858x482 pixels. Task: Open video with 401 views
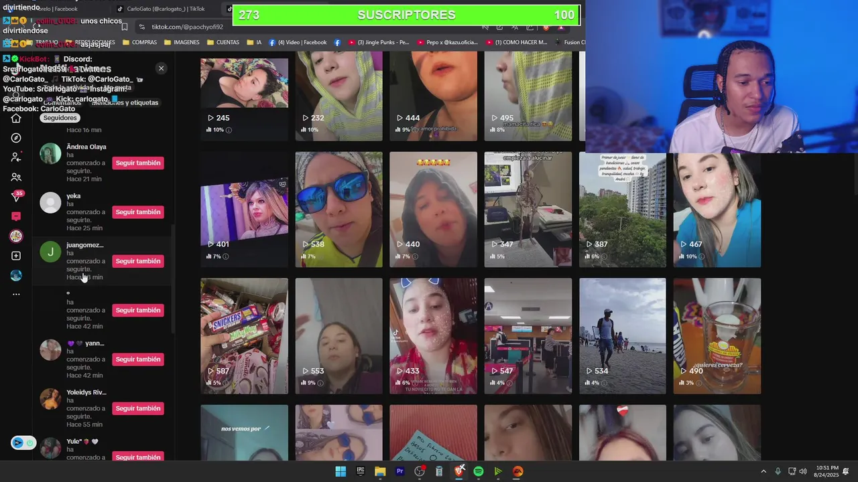244,210
